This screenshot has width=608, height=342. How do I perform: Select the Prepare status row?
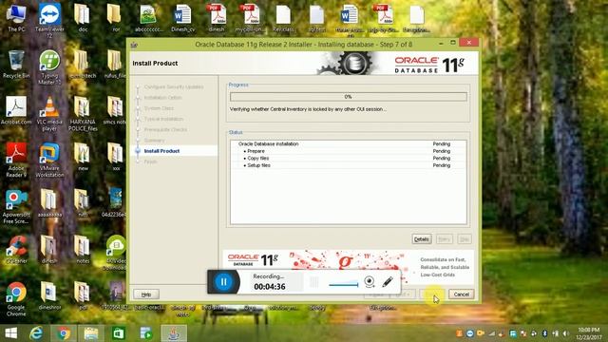349,151
